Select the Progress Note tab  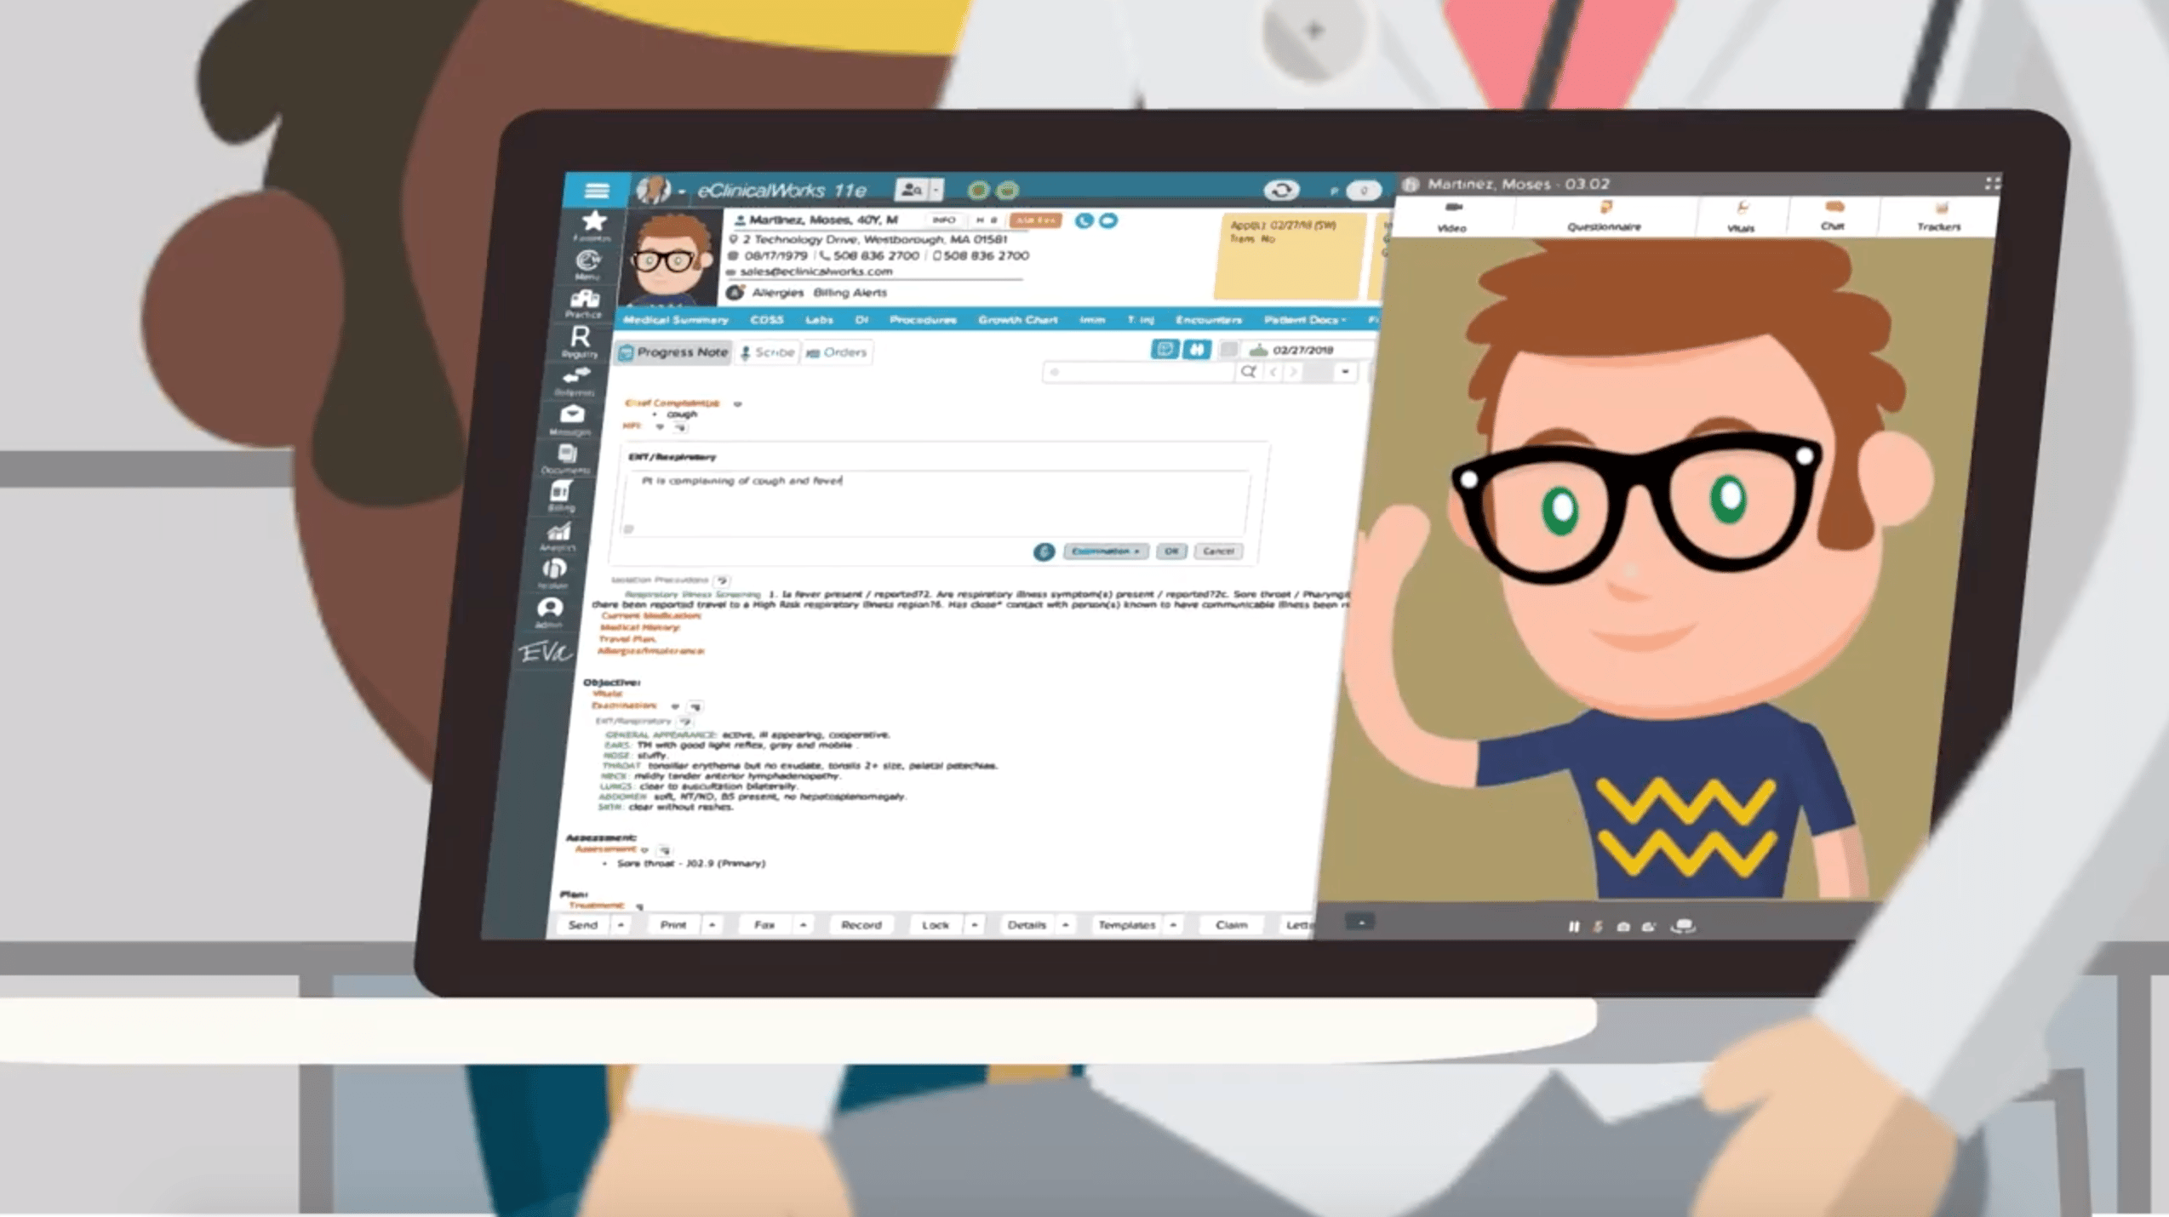coord(673,352)
